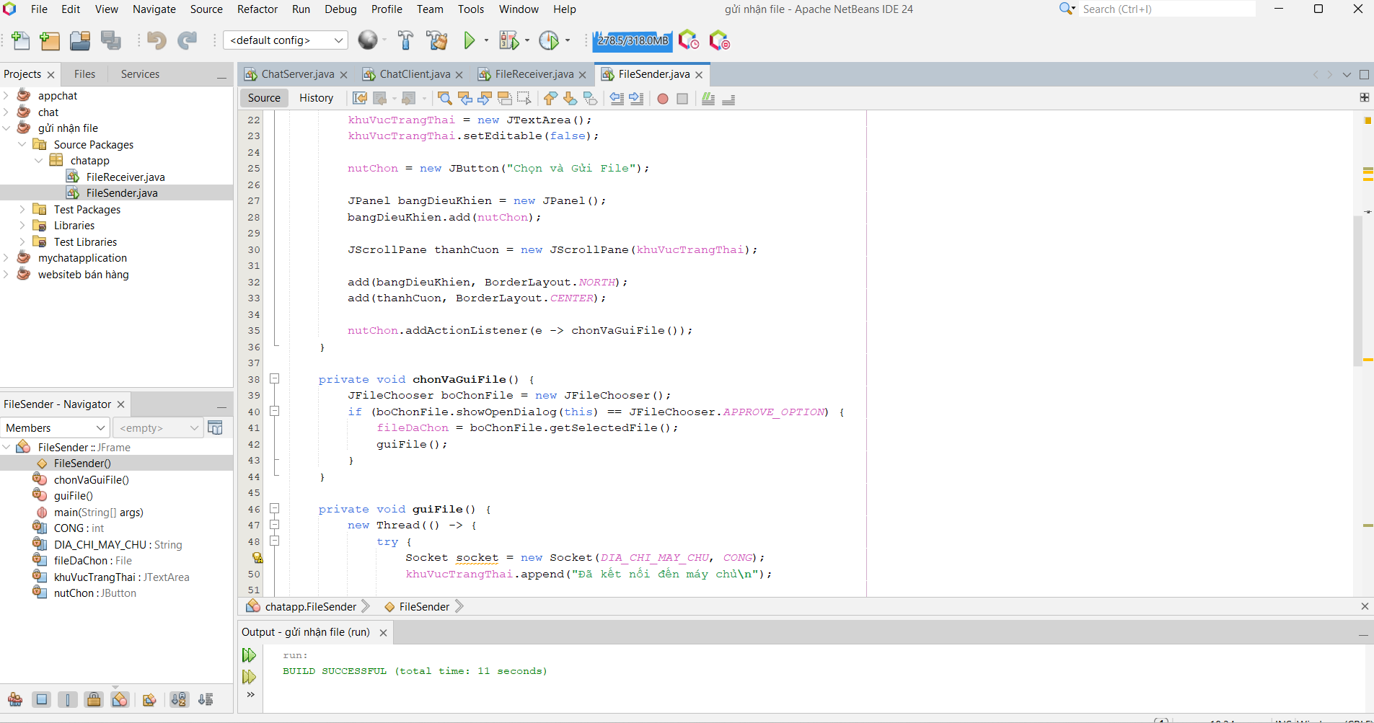Open the Refactor menu
This screenshot has height=723, width=1374.
[257, 9]
